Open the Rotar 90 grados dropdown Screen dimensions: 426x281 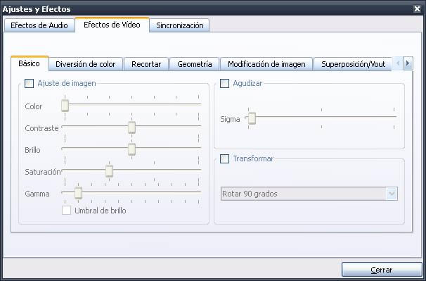pos(309,194)
